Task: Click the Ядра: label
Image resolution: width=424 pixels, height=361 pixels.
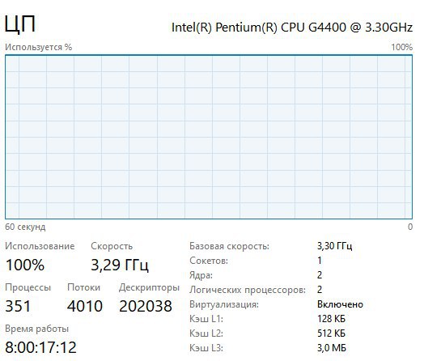Action: click(x=201, y=275)
